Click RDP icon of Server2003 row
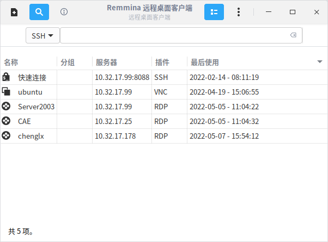The width and height of the screenshot is (328, 242). point(6,106)
